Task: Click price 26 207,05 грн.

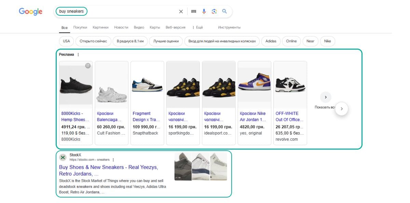Action: 290,127
